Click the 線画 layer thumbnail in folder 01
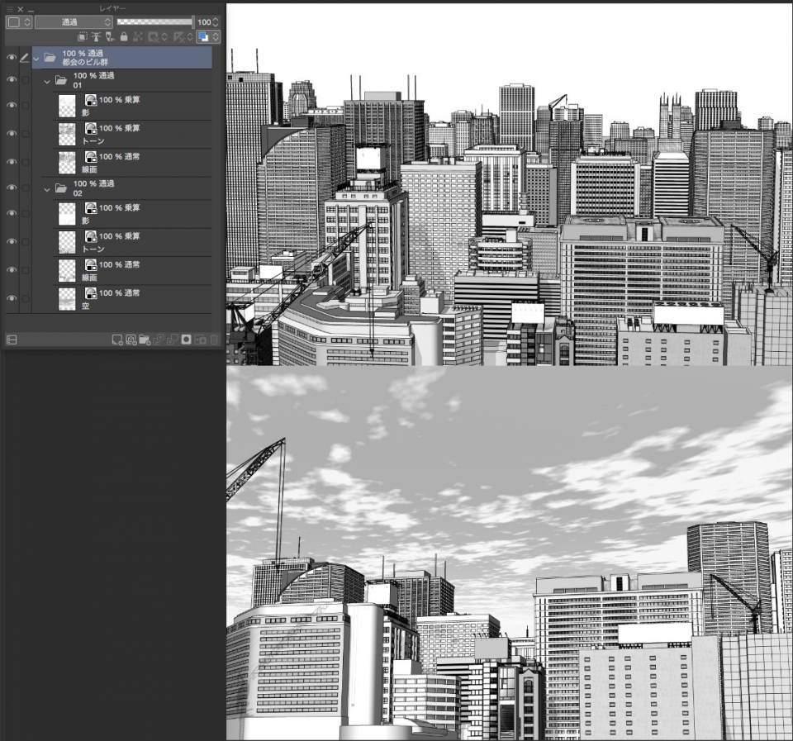 (x=67, y=162)
